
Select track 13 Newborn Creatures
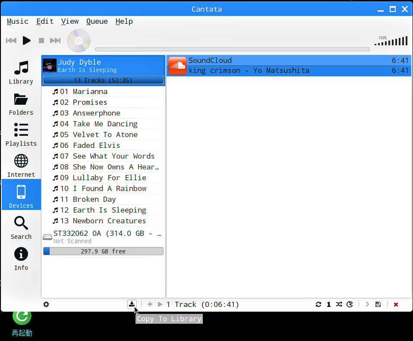[x=103, y=221]
